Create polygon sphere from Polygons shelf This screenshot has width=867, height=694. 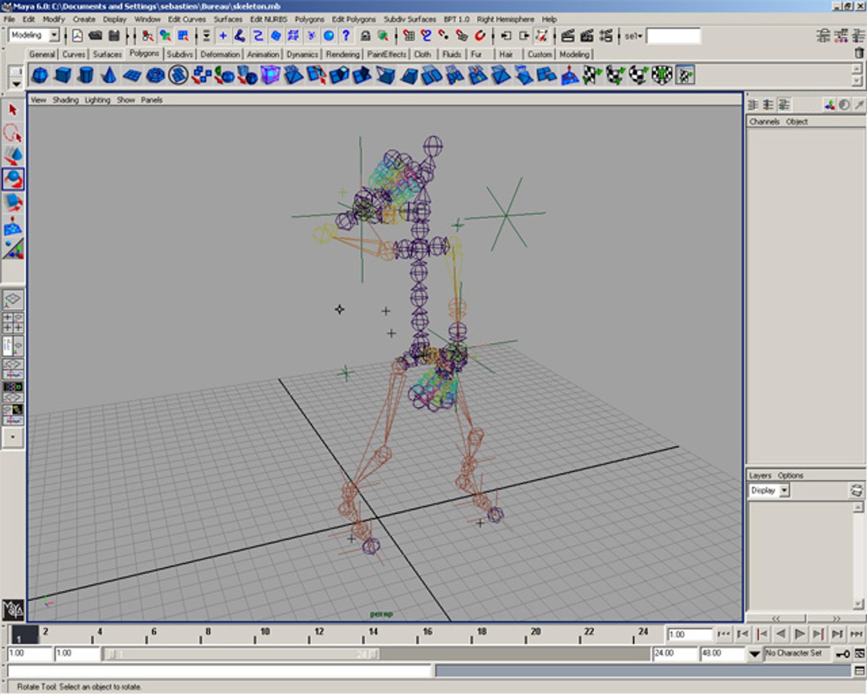pos(40,76)
